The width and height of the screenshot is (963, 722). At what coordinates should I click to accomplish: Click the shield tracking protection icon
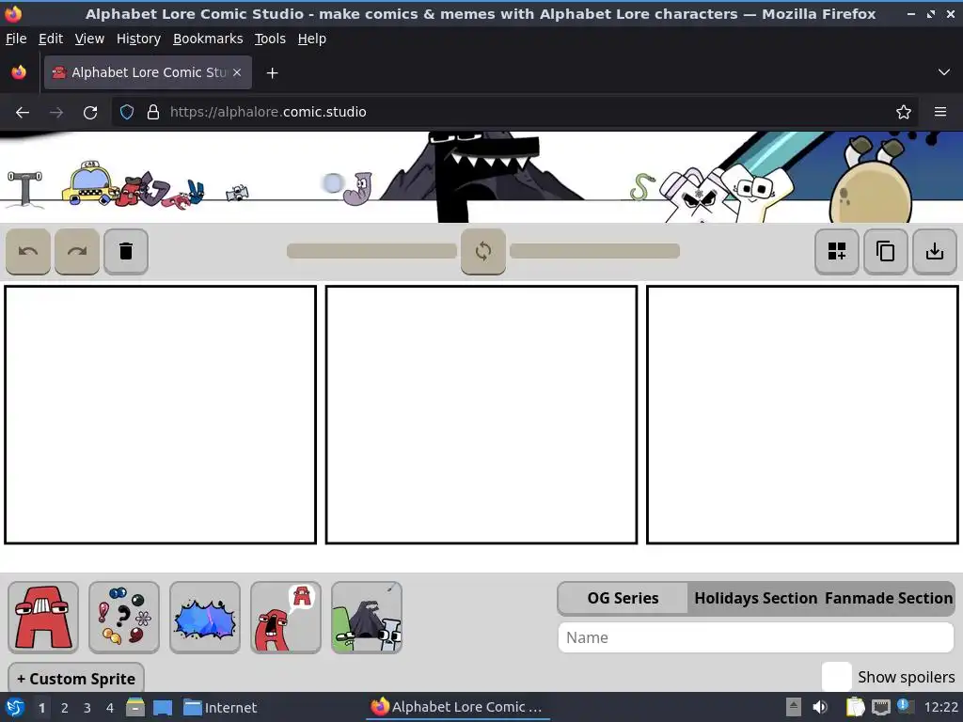click(127, 113)
